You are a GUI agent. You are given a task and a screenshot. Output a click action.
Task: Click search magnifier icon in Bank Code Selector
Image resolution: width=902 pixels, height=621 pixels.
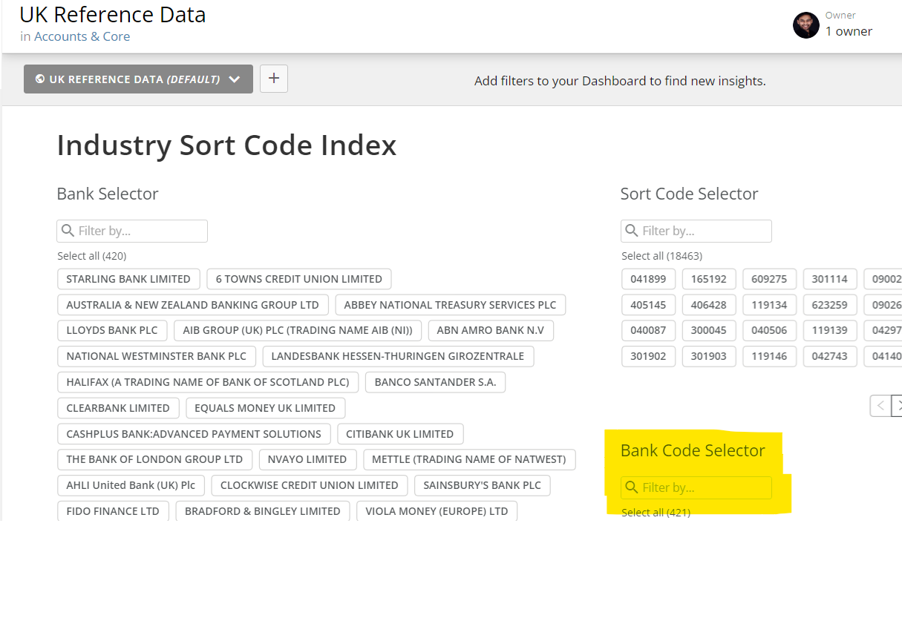pos(632,487)
